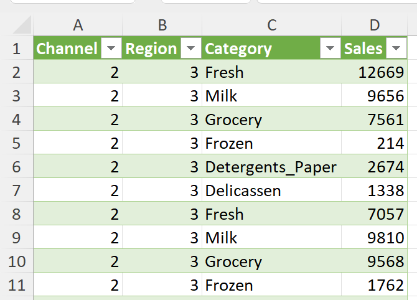Viewport: 417px width, 300px height.
Task: Select column D header
Action: (375, 25)
